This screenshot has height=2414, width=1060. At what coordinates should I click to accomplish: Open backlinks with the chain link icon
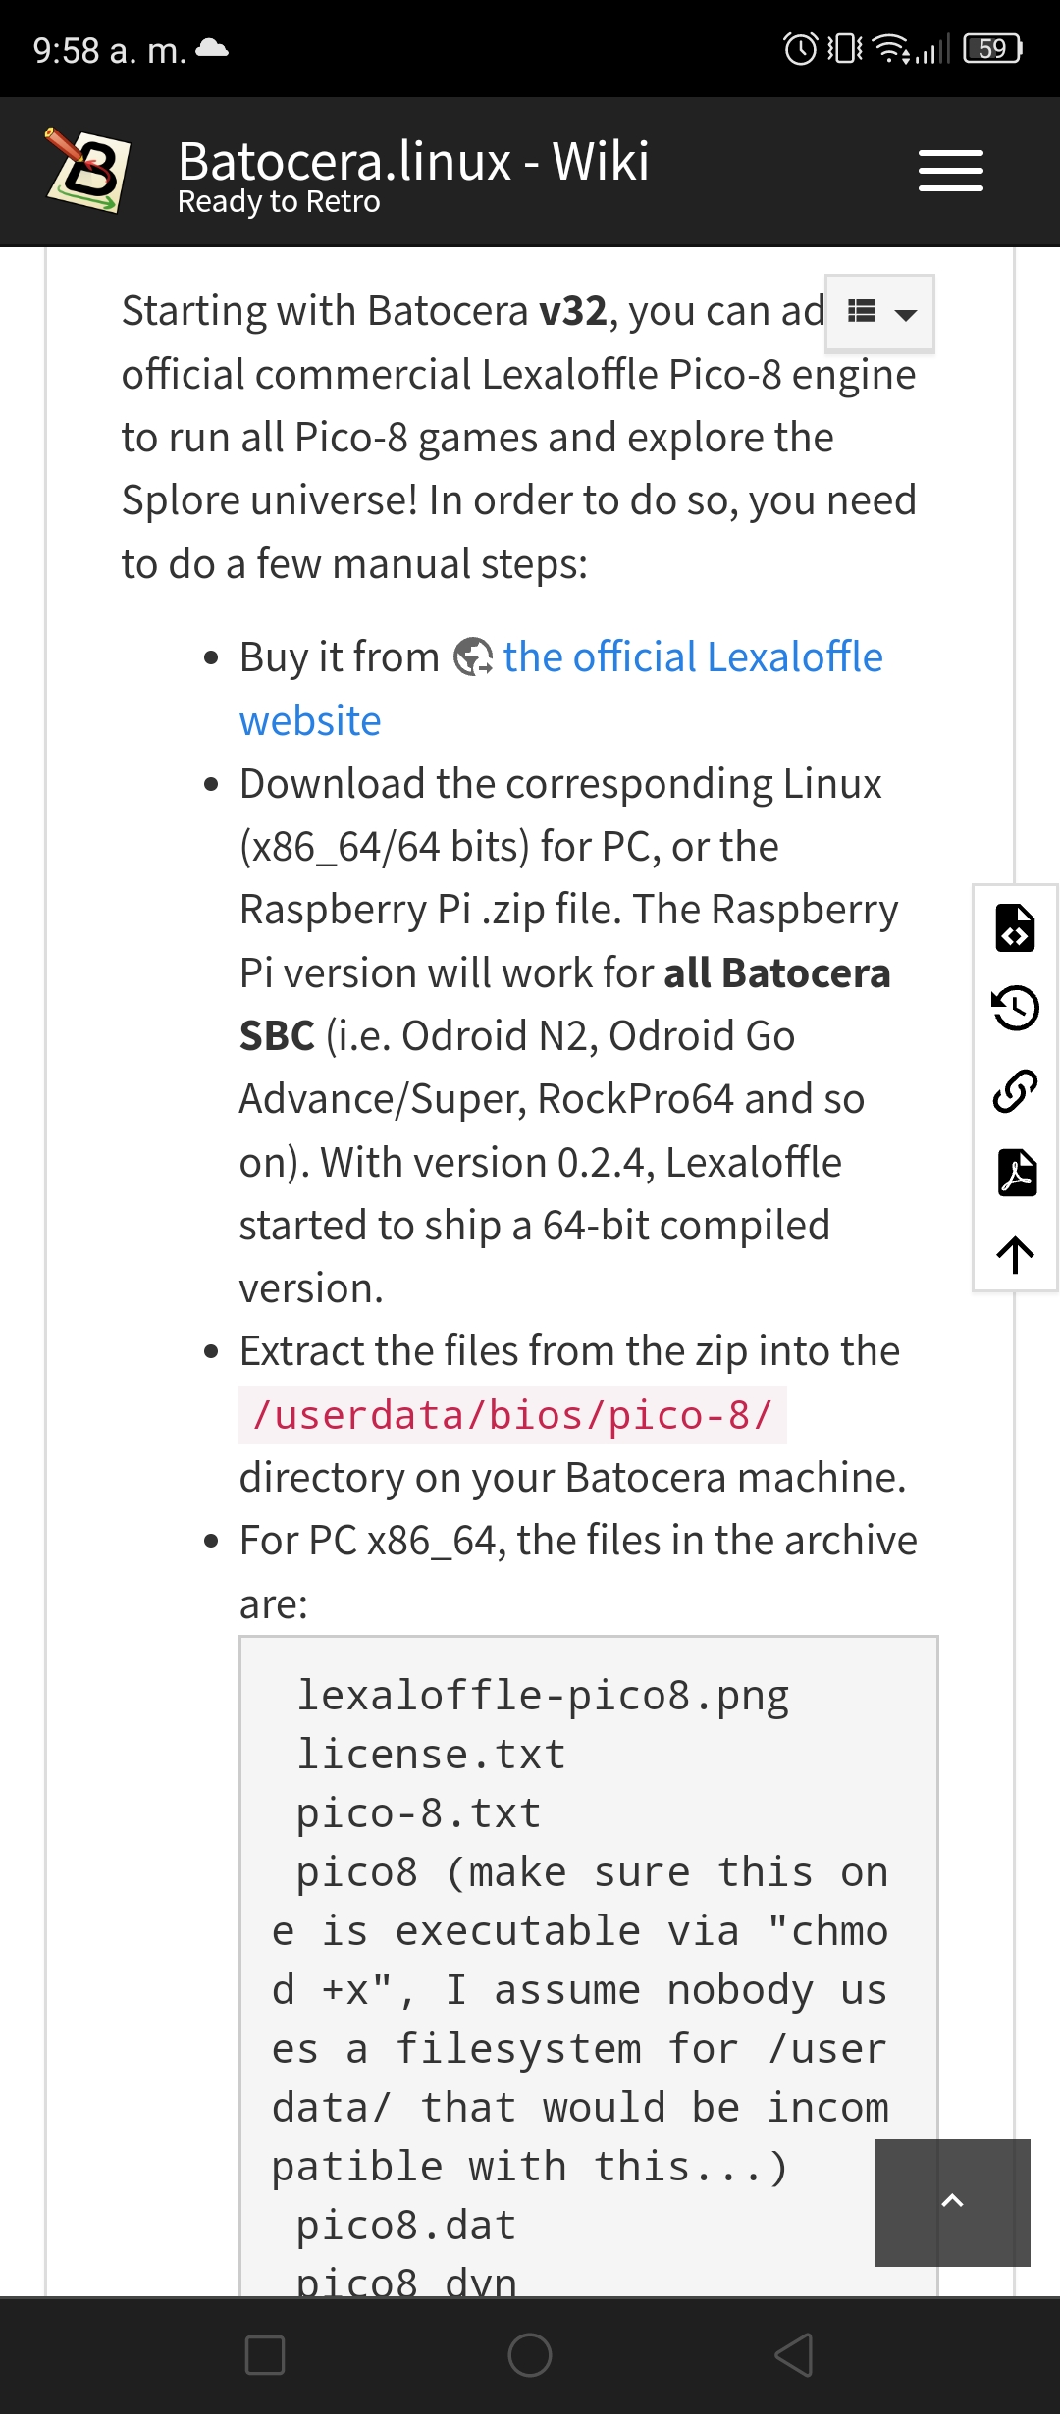pyautogui.click(x=1015, y=1090)
